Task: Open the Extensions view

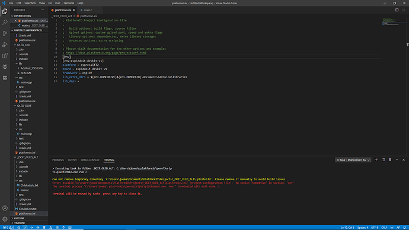Action: 5,56
